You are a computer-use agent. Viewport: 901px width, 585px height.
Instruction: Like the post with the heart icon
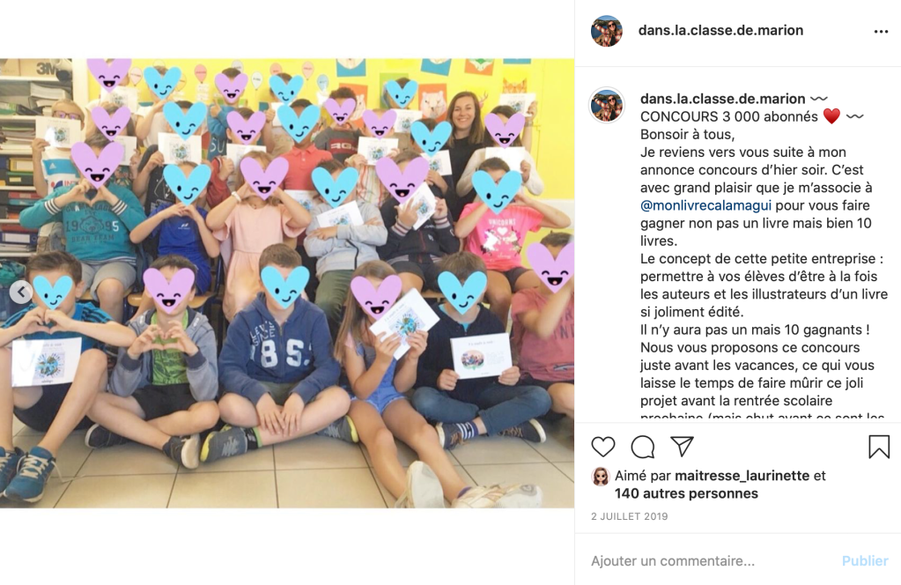tap(603, 447)
